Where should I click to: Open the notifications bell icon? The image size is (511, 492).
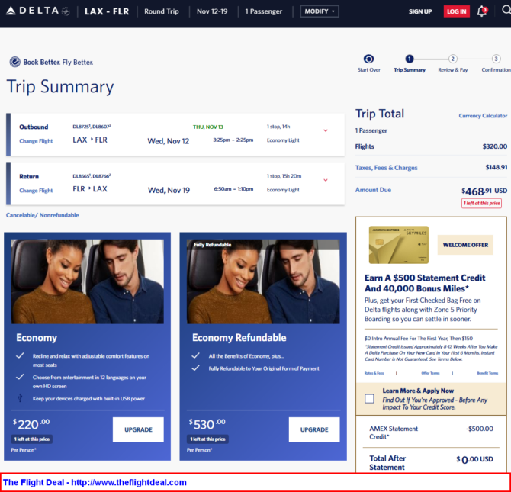(482, 11)
